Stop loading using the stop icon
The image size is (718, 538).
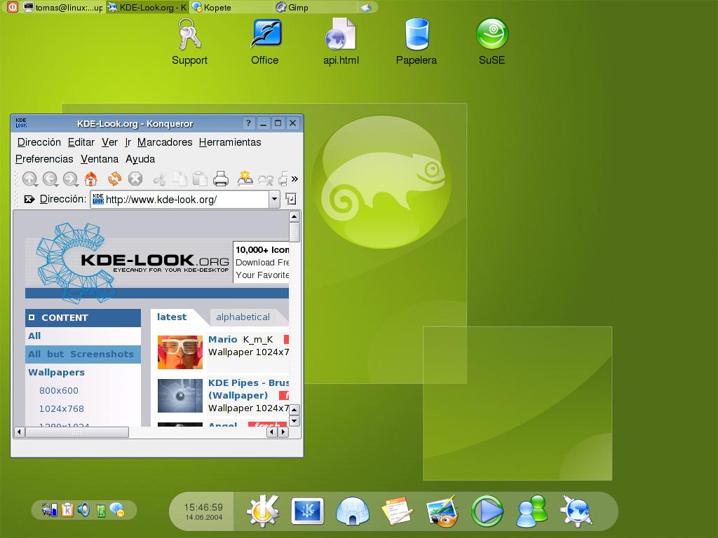point(135,179)
